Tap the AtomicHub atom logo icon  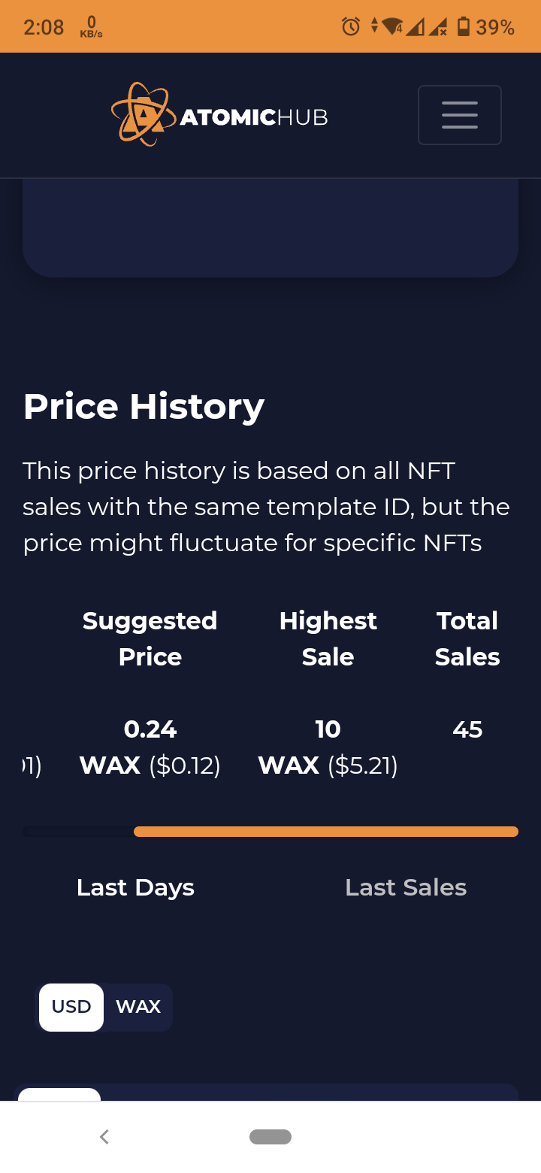[x=141, y=114]
